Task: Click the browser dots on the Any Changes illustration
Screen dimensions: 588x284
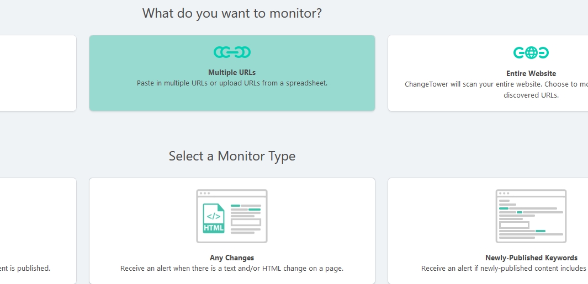Action: pyautogui.click(x=205, y=194)
